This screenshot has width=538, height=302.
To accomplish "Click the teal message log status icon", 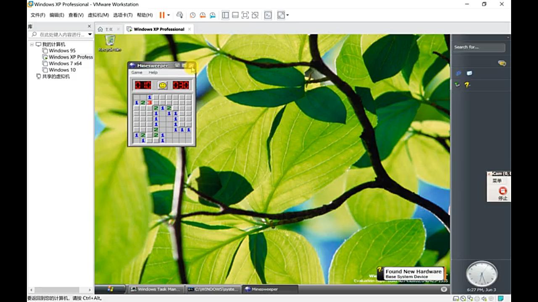I will [501, 298].
